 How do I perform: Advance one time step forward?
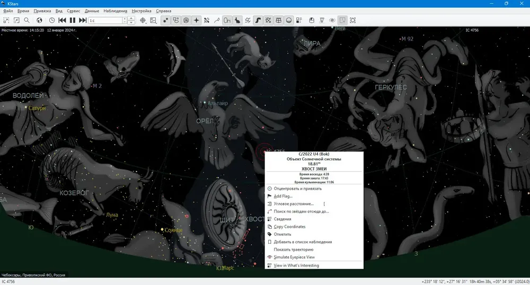[x=83, y=20]
